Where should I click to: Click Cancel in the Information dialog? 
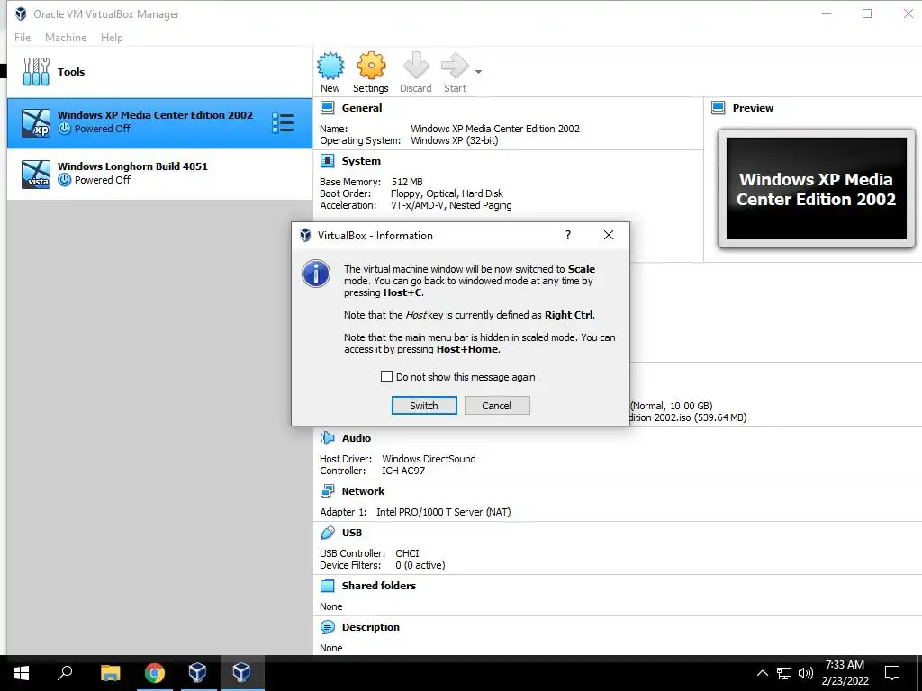(497, 406)
